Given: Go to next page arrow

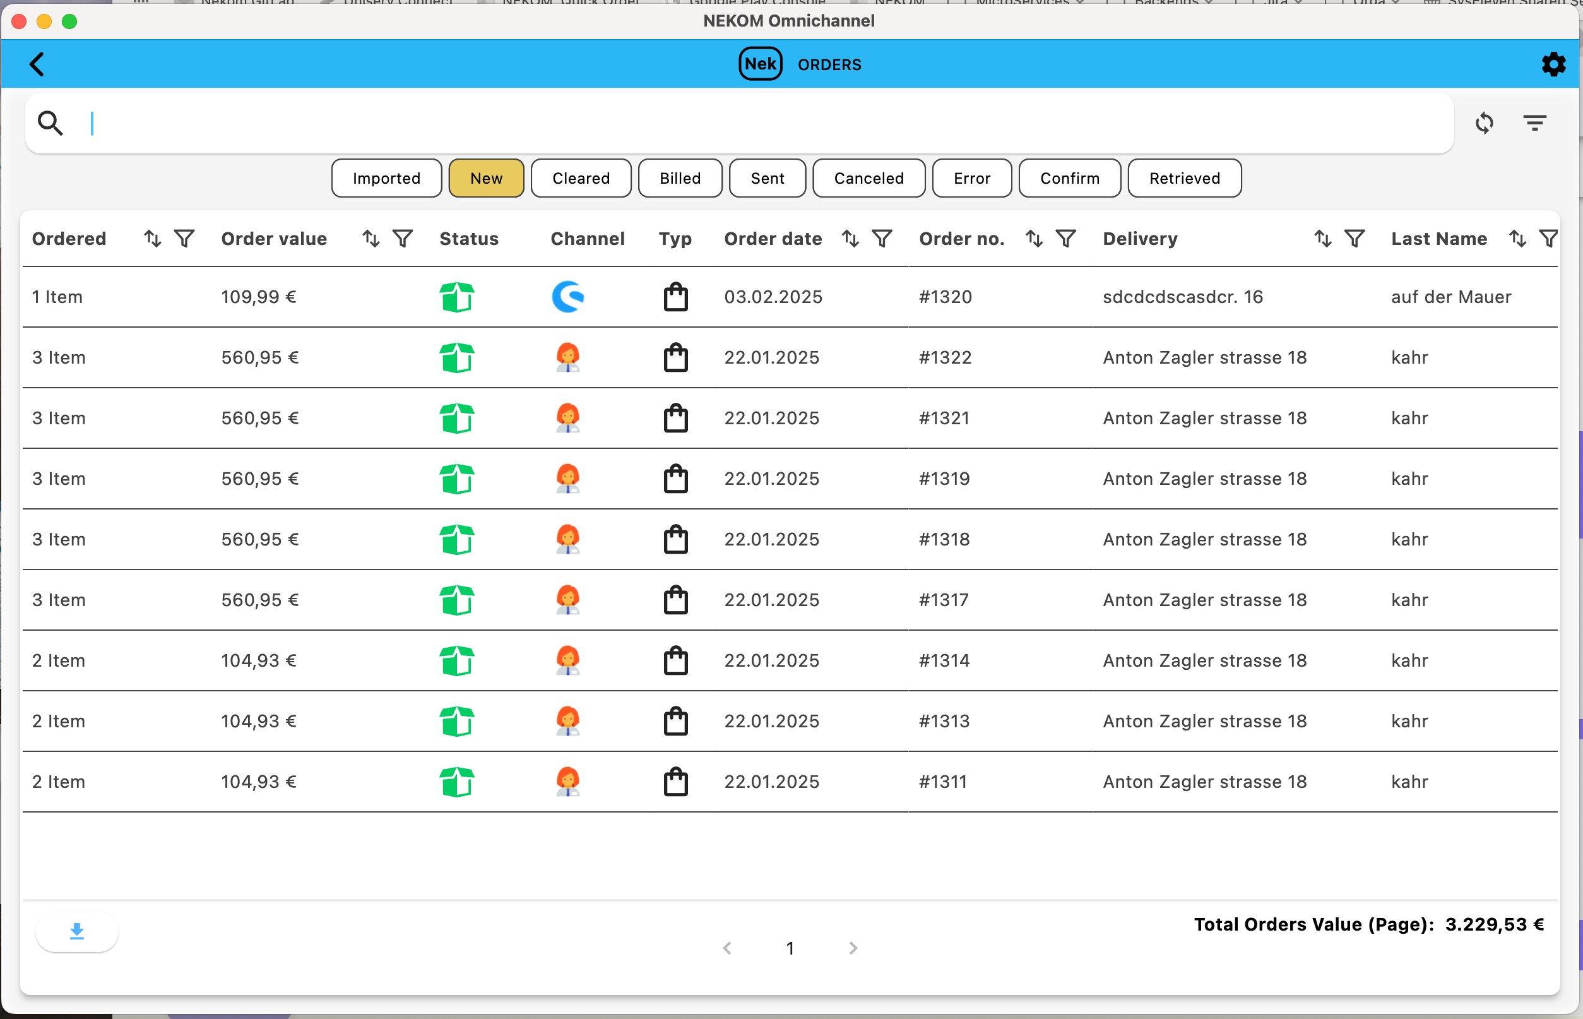Looking at the screenshot, I should 853,948.
